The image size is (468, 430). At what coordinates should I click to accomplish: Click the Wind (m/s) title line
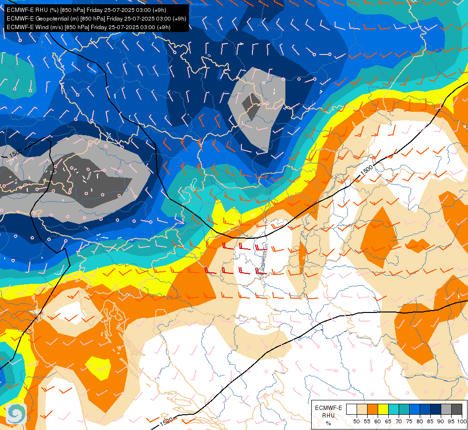click(88, 27)
